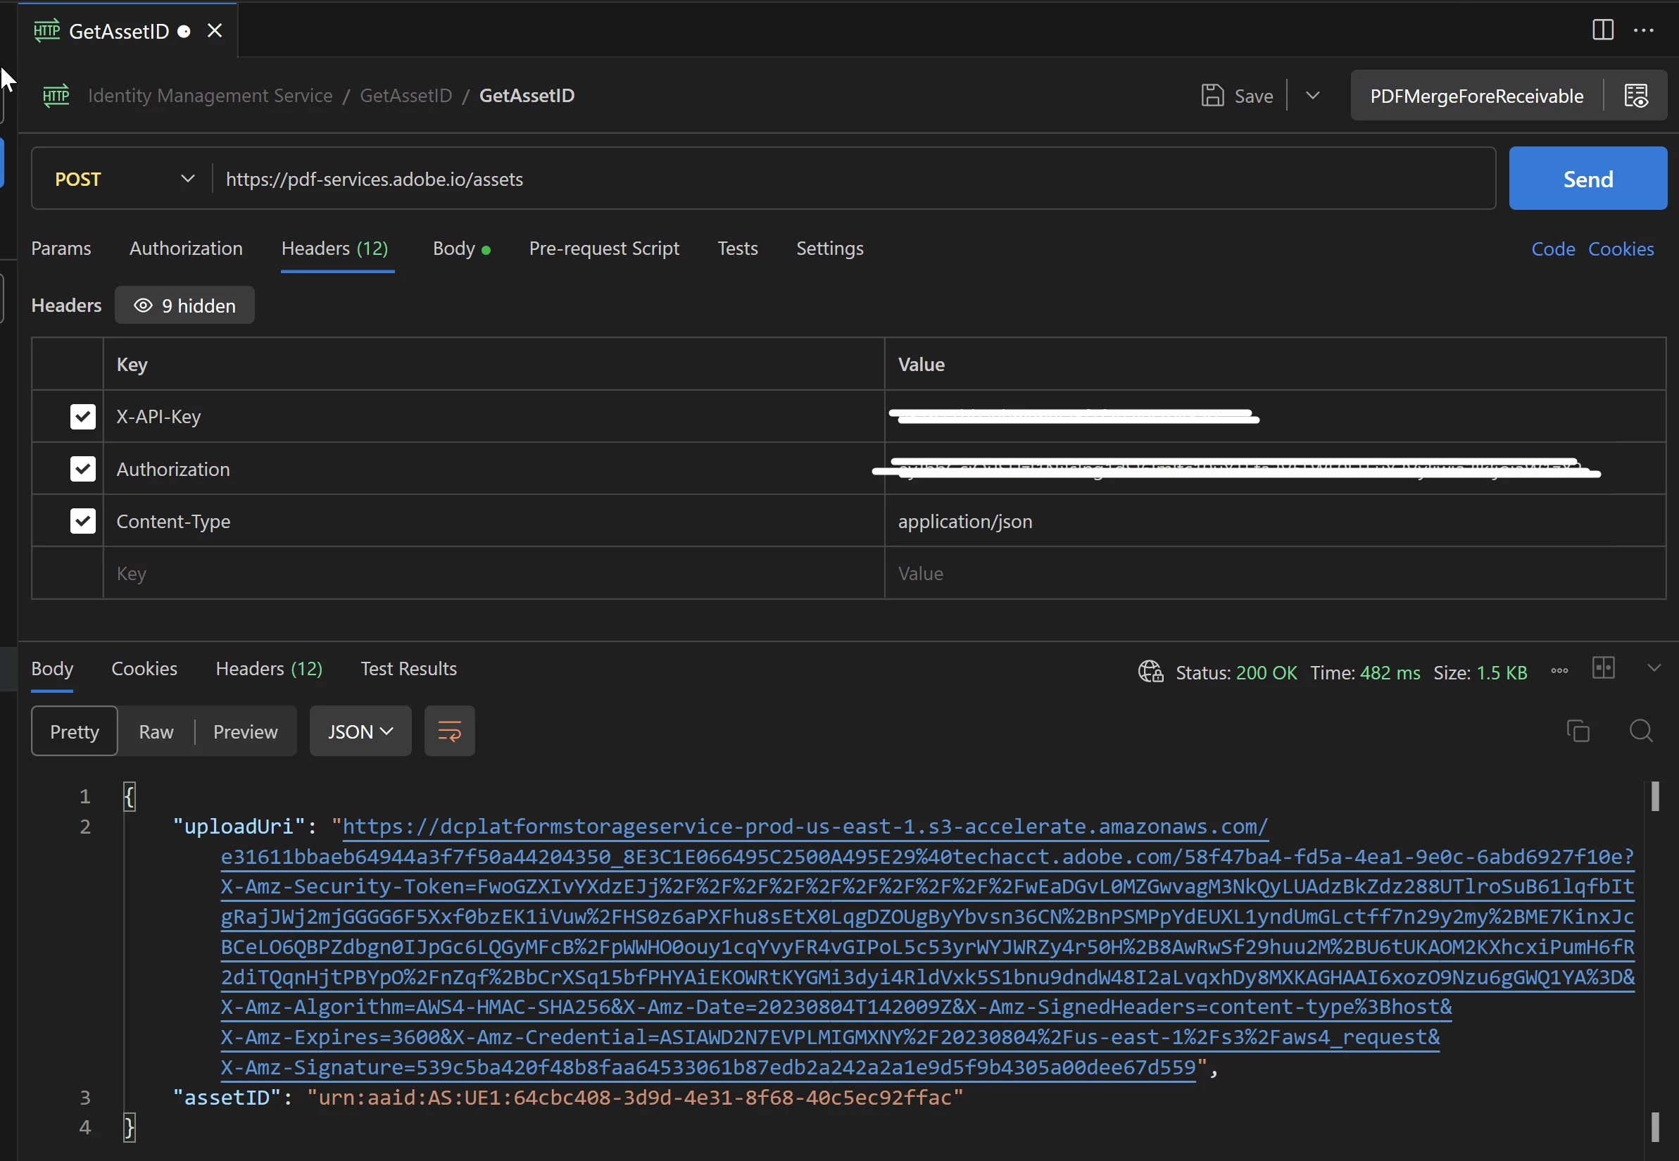Image resolution: width=1679 pixels, height=1161 pixels.
Task: Click the response layout toggle icon
Action: pos(1603,667)
